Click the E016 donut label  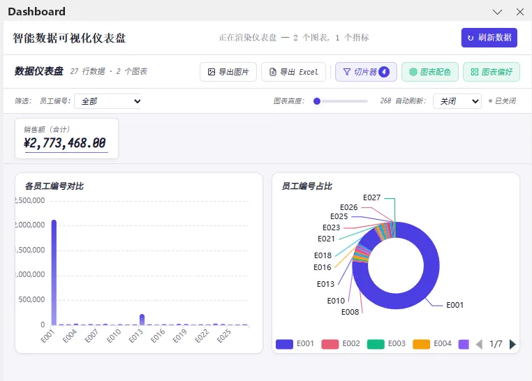323,267
